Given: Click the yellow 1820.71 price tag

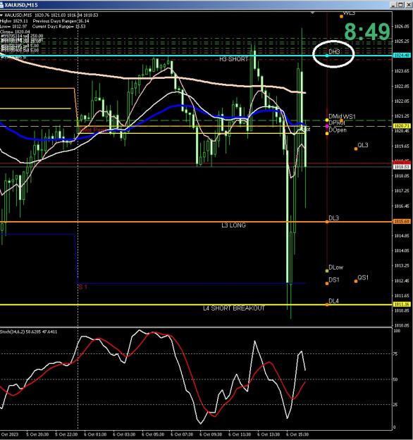Looking at the screenshot, I should (402, 126).
